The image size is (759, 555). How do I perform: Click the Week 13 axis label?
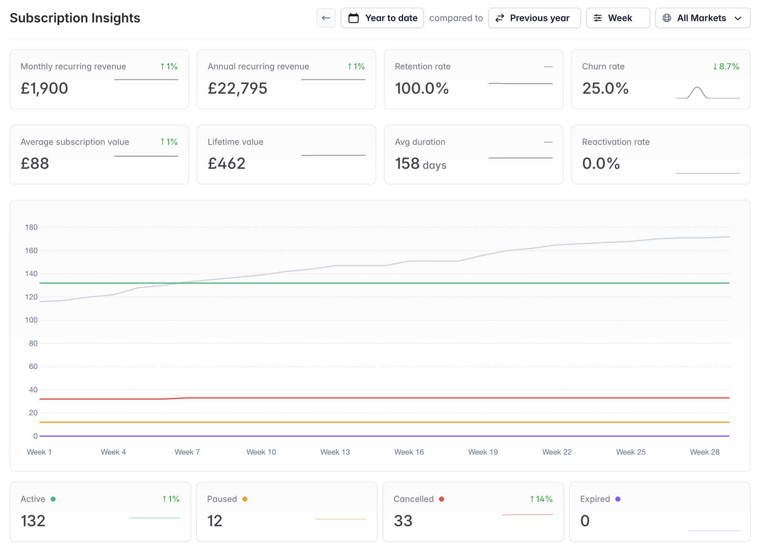pyautogui.click(x=335, y=452)
